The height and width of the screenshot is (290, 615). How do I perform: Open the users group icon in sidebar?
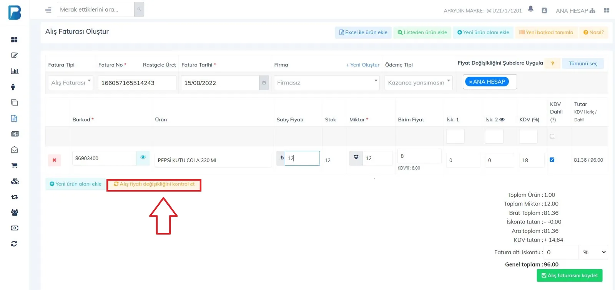point(14,212)
